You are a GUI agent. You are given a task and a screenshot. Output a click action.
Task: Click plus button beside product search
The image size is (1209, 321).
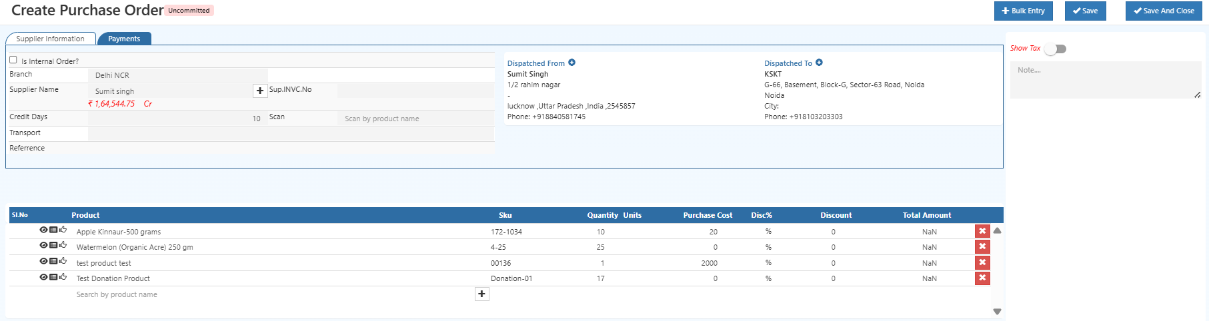tap(481, 294)
